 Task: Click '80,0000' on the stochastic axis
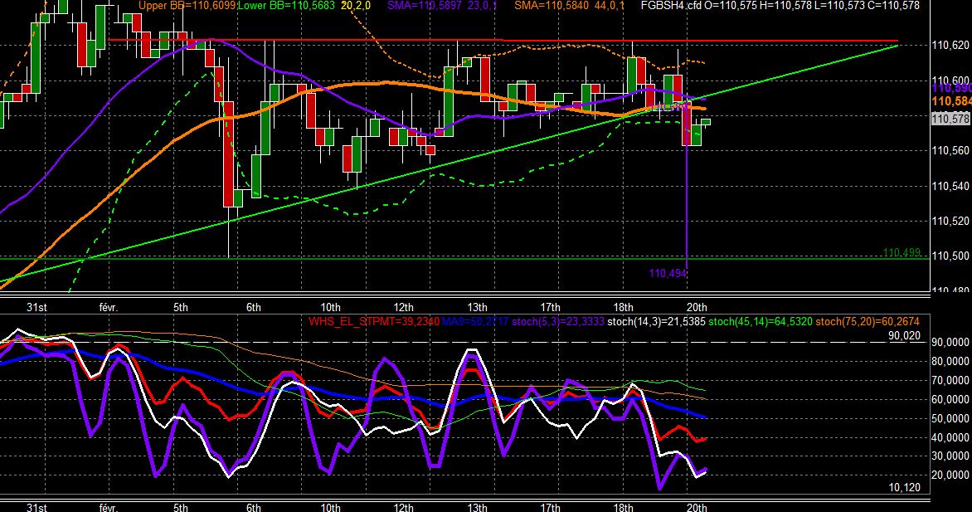click(951, 361)
